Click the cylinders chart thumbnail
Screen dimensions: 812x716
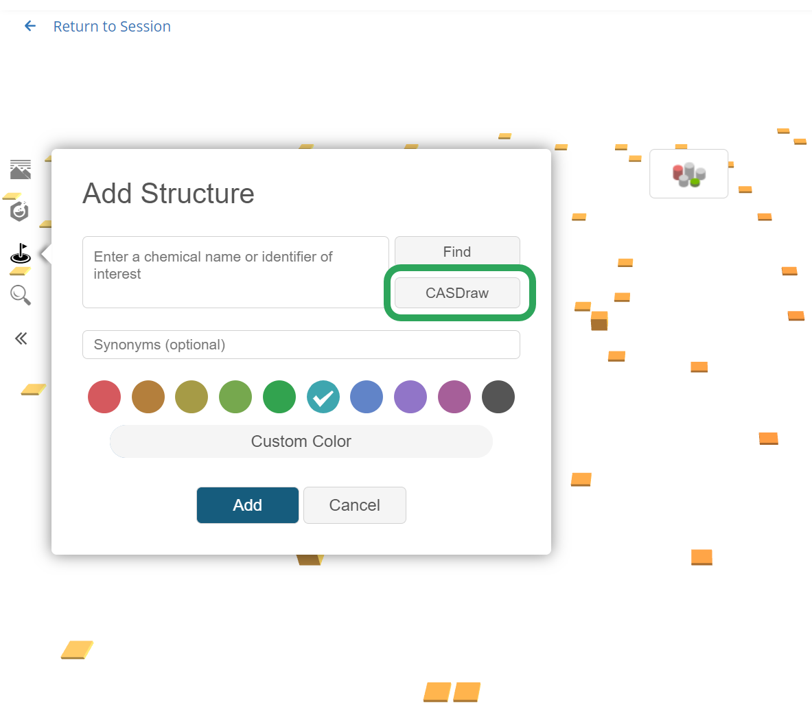(688, 174)
